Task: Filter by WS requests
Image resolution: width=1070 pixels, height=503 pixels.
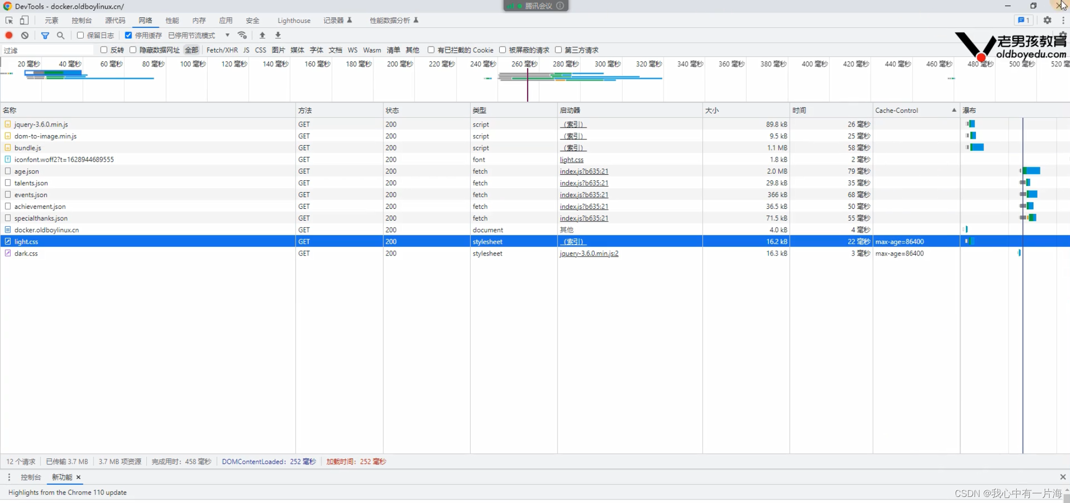Action: [352, 50]
